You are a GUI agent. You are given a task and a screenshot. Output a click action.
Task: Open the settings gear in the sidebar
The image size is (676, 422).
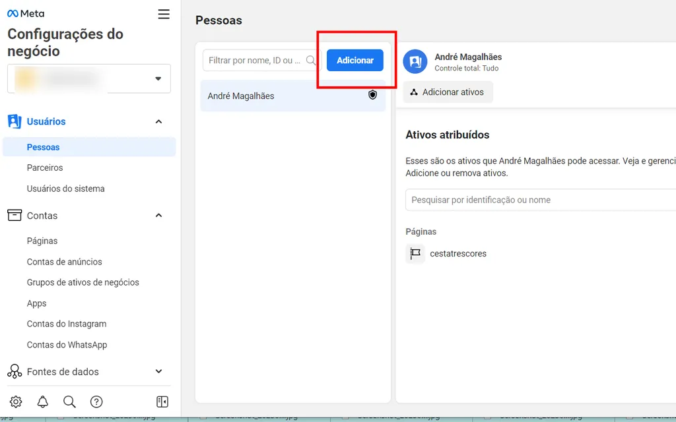pos(16,402)
